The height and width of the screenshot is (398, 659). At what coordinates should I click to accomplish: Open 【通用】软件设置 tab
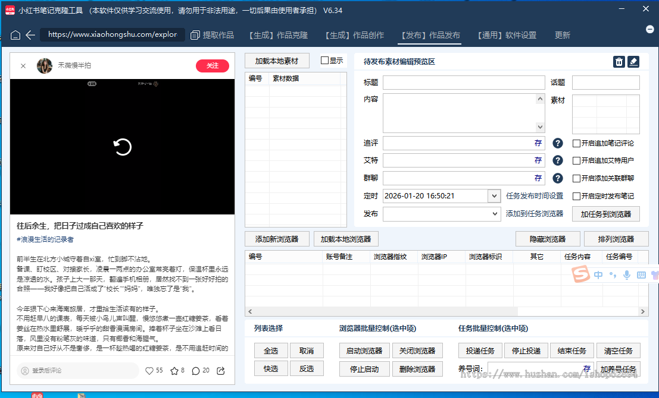click(x=507, y=35)
